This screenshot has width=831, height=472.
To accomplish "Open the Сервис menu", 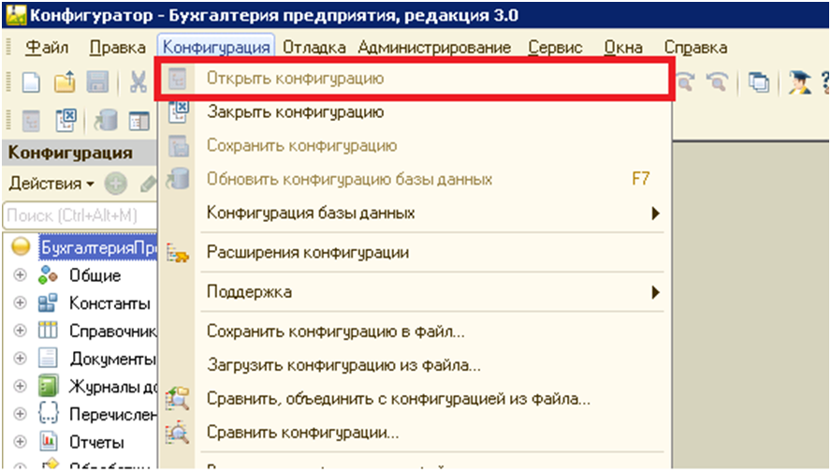I will coord(555,47).
